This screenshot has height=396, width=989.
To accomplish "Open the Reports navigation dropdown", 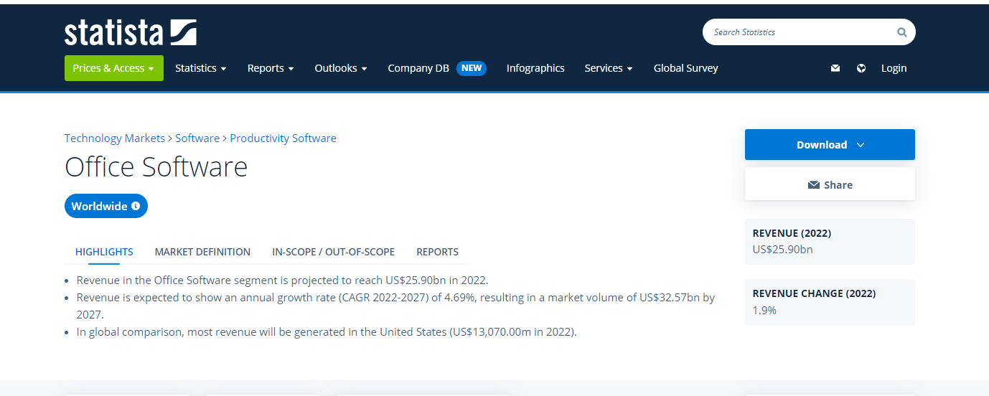I will tap(271, 68).
